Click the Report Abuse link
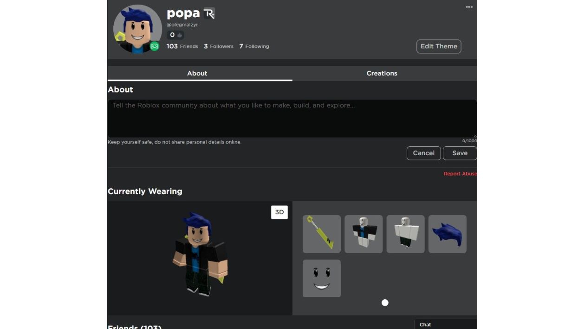The width and height of the screenshot is (584, 329). point(460,174)
